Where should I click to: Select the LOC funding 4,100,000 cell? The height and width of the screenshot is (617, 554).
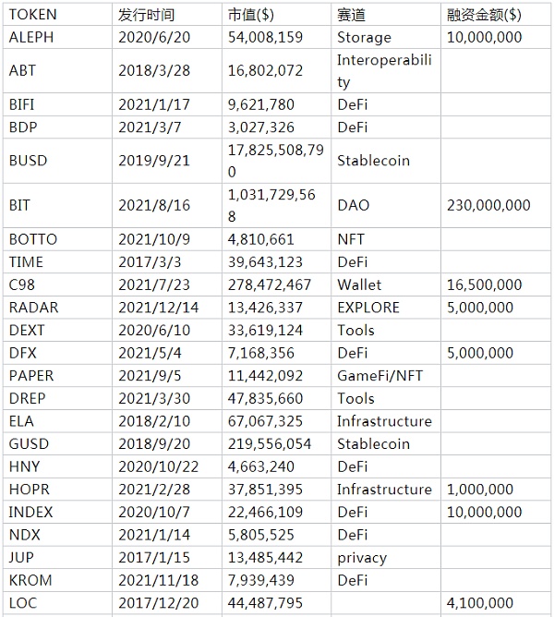pos(479,603)
